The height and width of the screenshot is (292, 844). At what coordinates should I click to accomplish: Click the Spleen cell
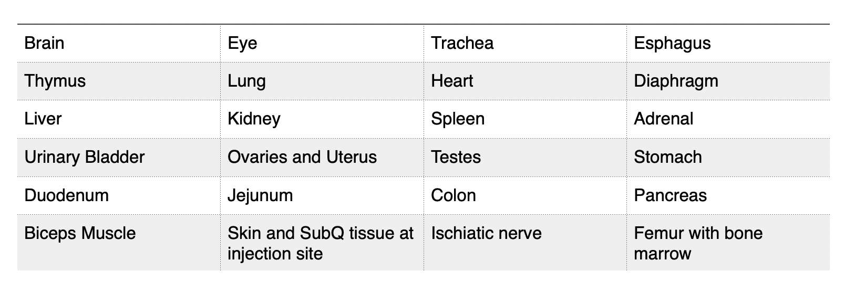pos(458,119)
